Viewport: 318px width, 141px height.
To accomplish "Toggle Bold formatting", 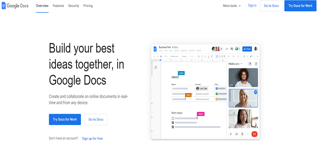I will (x=199, y=56).
